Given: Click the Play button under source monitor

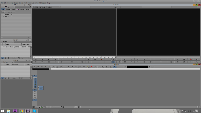Looking at the screenshot, I should click(x=72, y=59).
